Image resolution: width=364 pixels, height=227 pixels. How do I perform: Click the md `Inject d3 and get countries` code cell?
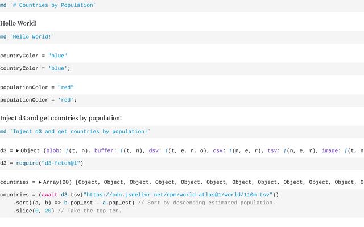[75, 132]
